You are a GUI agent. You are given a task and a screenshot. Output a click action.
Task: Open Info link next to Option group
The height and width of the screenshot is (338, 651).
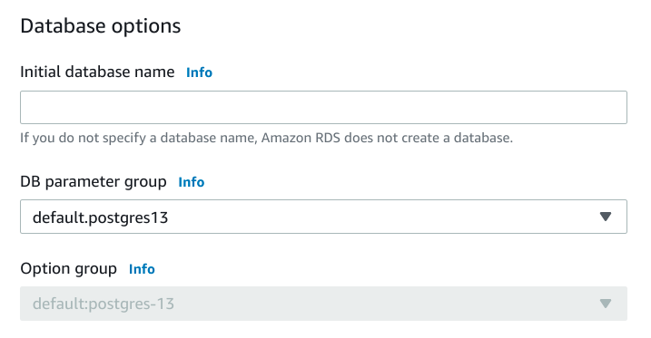tap(142, 269)
